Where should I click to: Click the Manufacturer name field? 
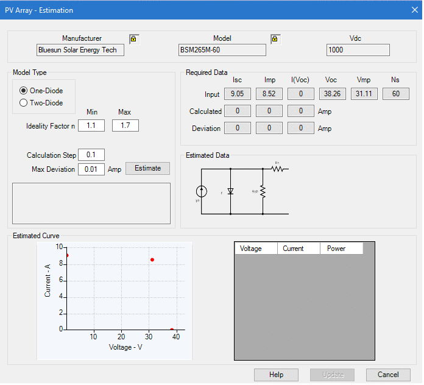pos(80,50)
